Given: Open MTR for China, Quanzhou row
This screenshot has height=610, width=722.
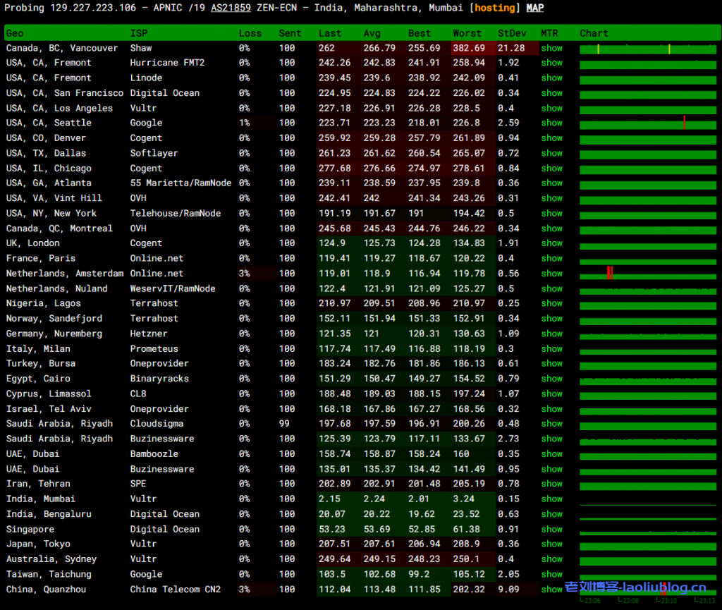Looking at the screenshot, I should click(x=551, y=589).
